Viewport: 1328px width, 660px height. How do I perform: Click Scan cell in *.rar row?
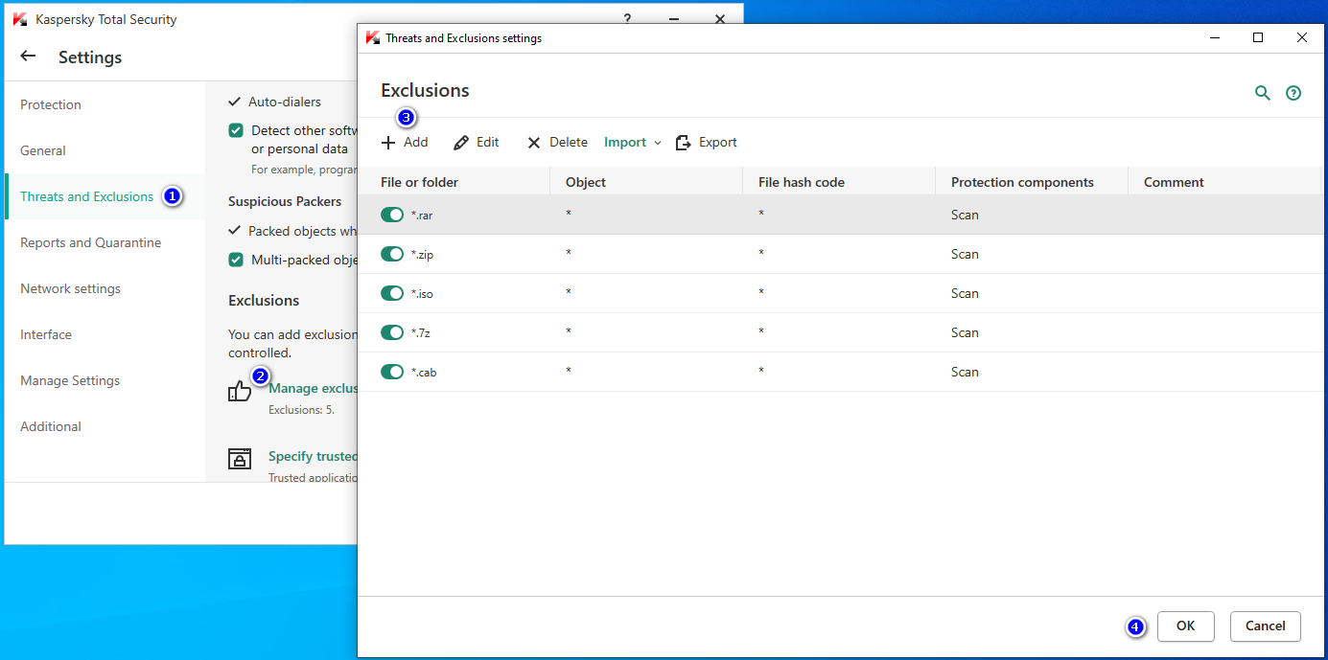[x=965, y=215]
